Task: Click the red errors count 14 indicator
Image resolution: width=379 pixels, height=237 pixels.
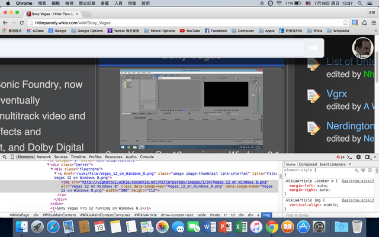Action: tap(341, 157)
